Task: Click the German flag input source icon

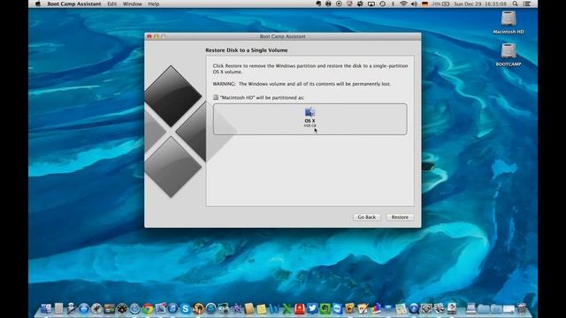Action: click(424, 4)
